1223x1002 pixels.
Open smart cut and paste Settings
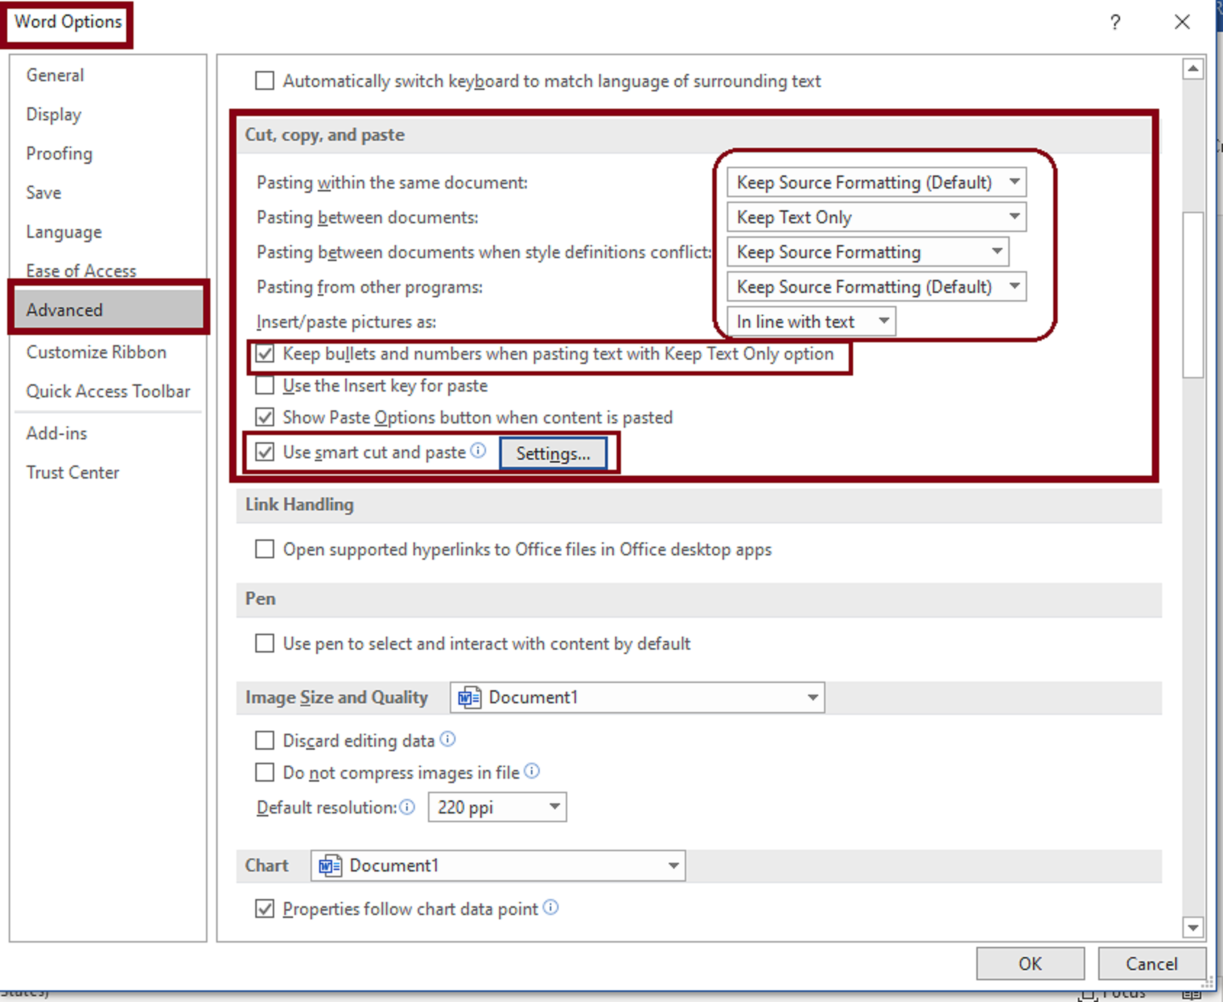coord(553,454)
